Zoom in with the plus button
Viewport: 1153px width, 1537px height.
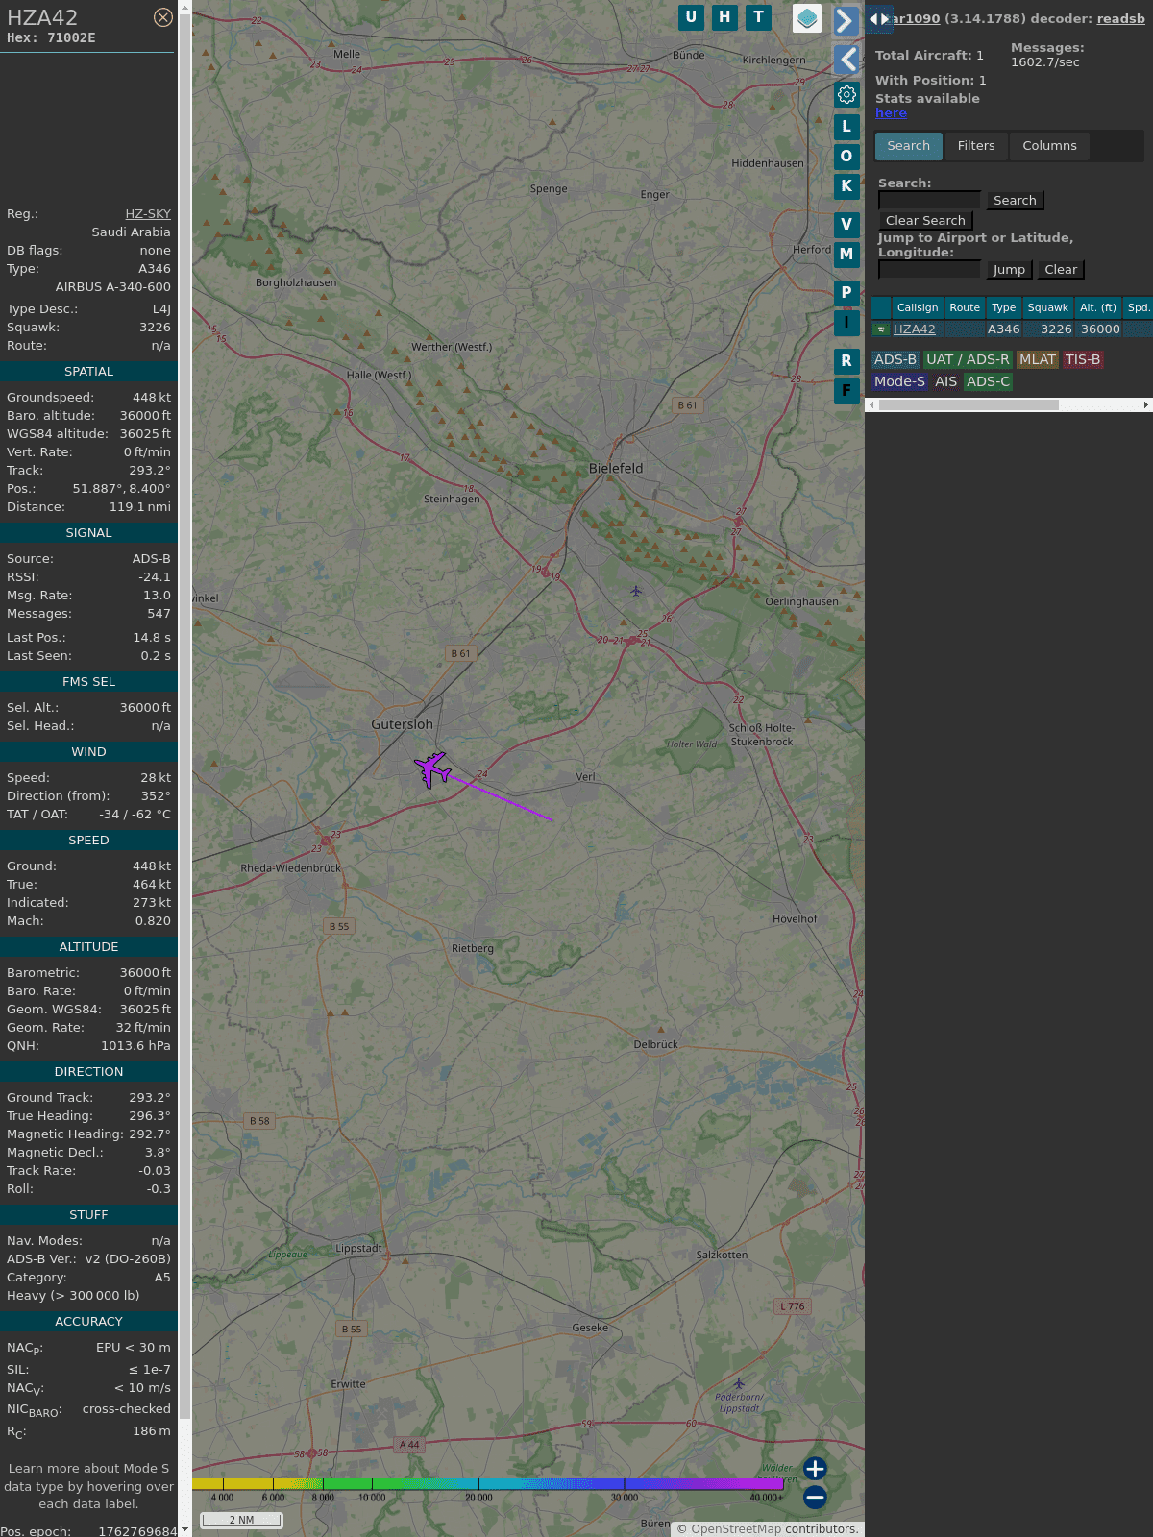point(815,1469)
